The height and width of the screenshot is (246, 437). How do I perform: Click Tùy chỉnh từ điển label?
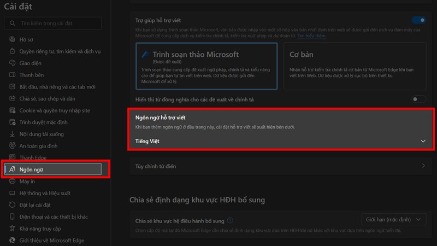[156, 166]
